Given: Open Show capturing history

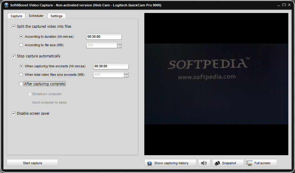Looking at the screenshot, I should click(170, 163).
